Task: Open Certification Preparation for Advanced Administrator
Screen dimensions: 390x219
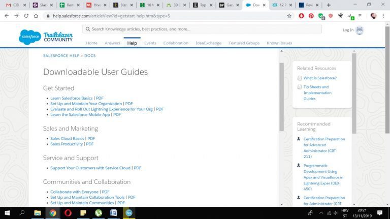Action: click(x=324, y=148)
